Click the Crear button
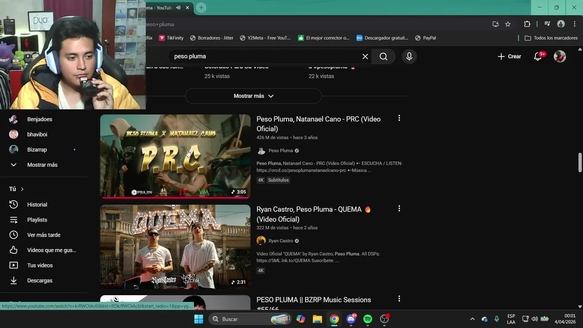The width and height of the screenshot is (583, 328). (x=509, y=56)
